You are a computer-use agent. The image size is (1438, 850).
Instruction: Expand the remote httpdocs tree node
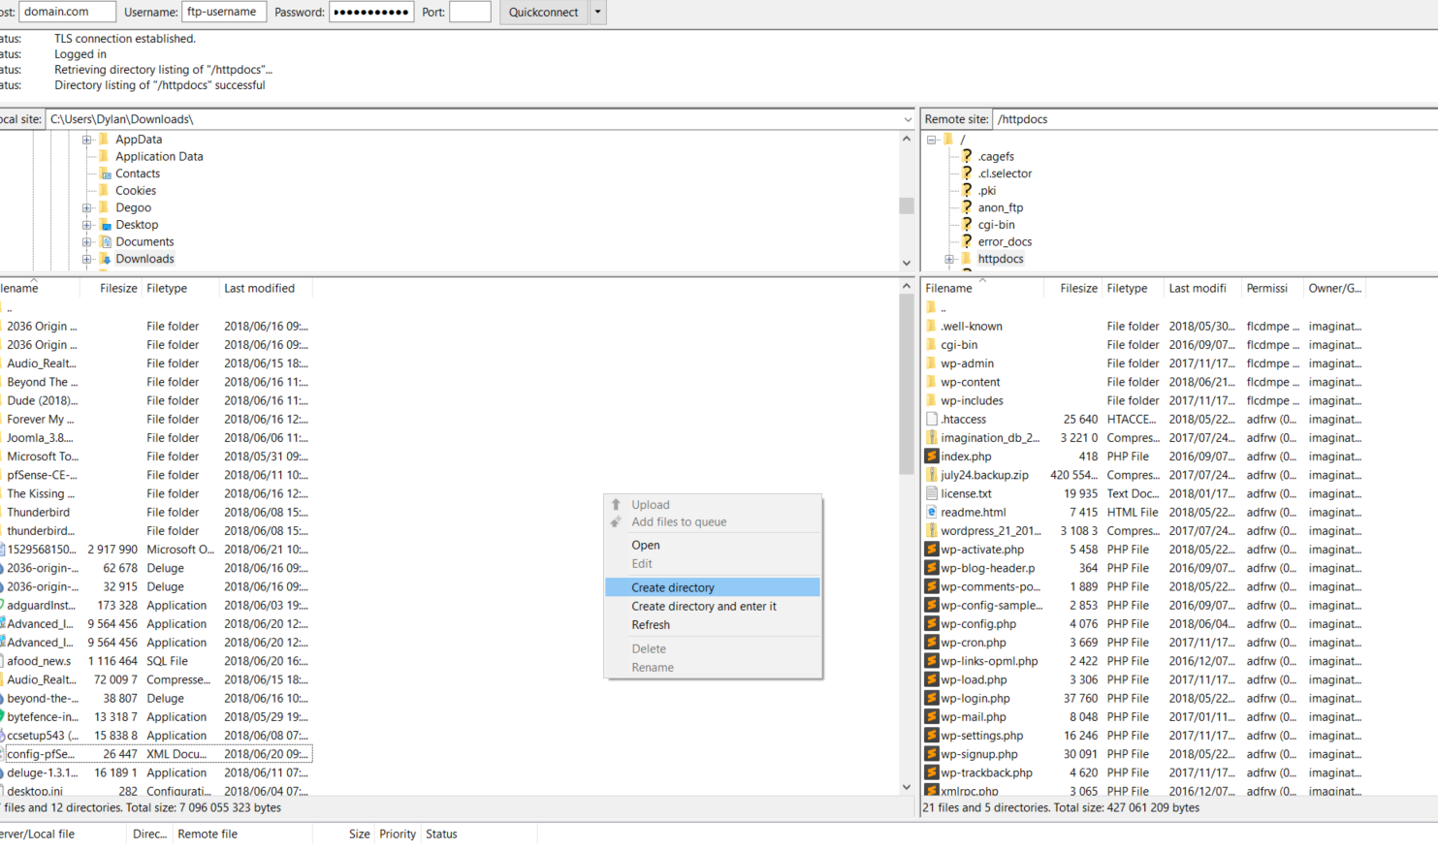pos(949,259)
